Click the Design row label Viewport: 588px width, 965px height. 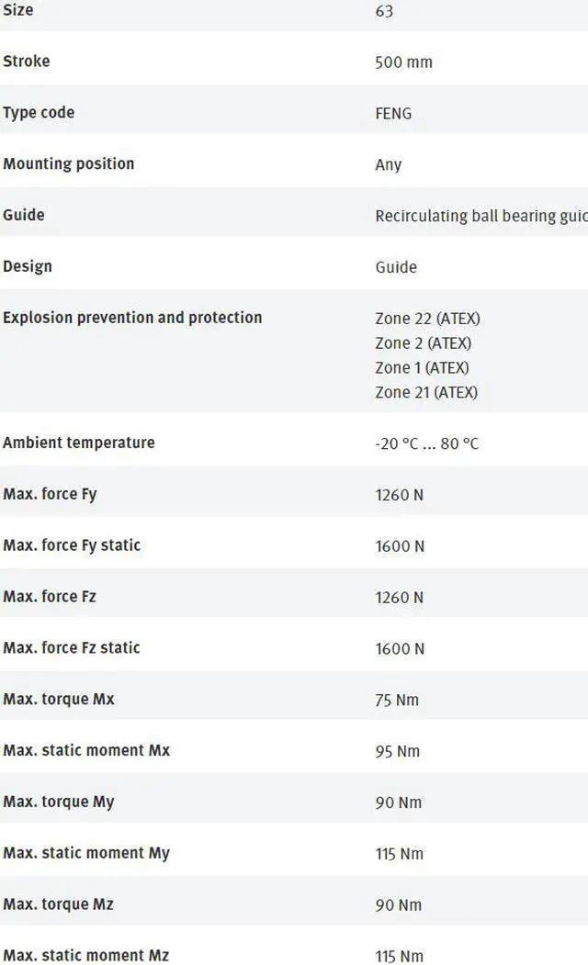28,266
